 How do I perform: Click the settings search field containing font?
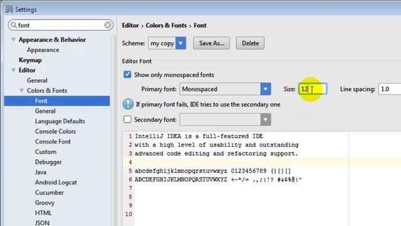(x=61, y=25)
